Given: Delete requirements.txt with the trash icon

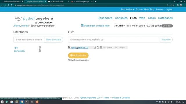Looking at the screenshot, I should pyautogui.click(x=101, y=47).
